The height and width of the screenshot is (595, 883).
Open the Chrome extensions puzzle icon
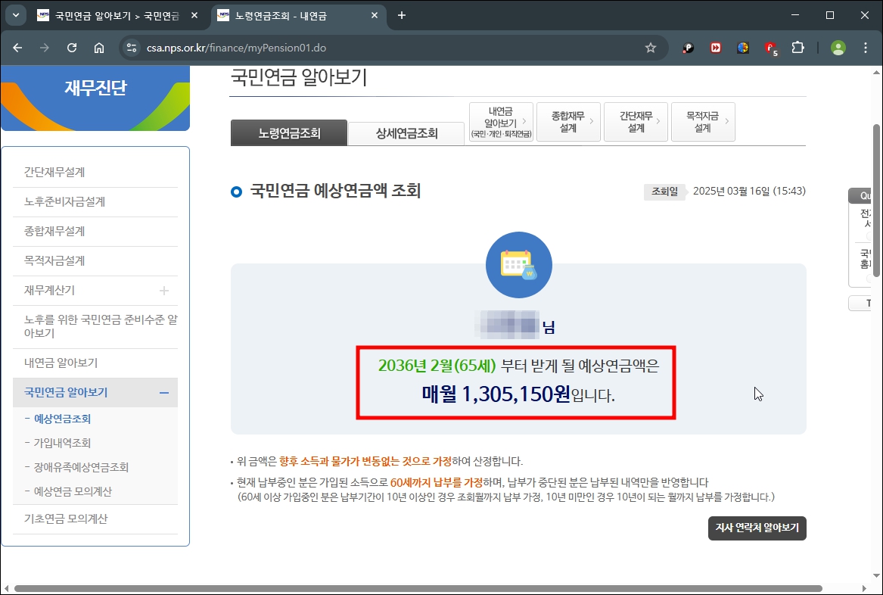pyautogui.click(x=797, y=47)
